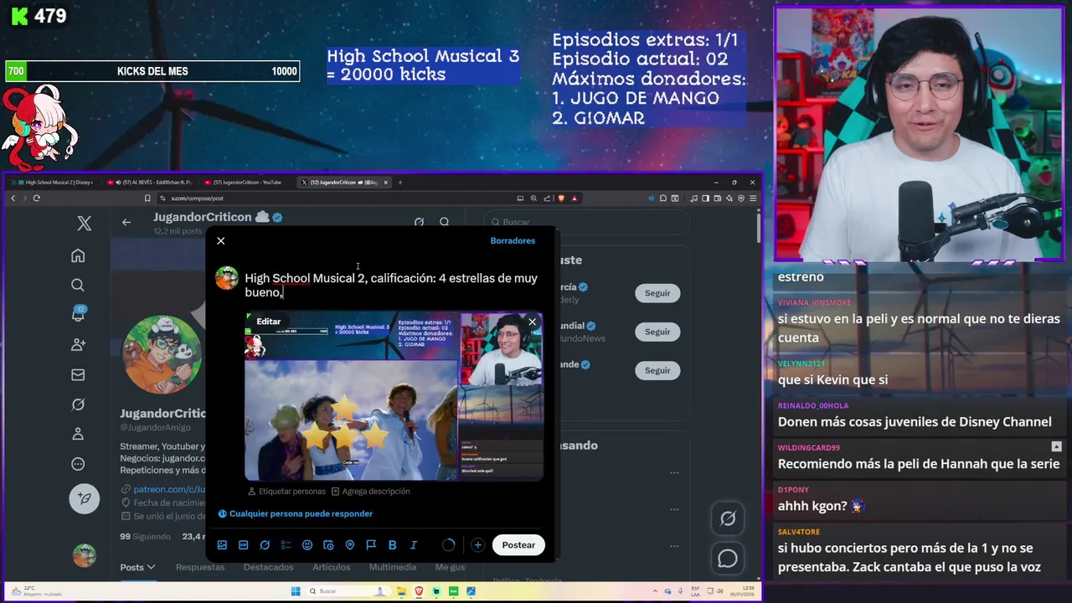Open floating Grok button at right
1072x603 pixels.
pos(728,518)
